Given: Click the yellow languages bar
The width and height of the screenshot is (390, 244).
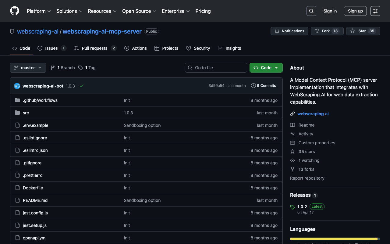Looking at the screenshot, I should point(334,239).
